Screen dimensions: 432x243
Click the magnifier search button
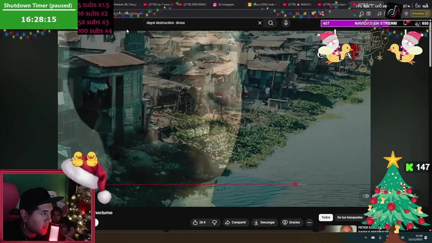coord(271,23)
